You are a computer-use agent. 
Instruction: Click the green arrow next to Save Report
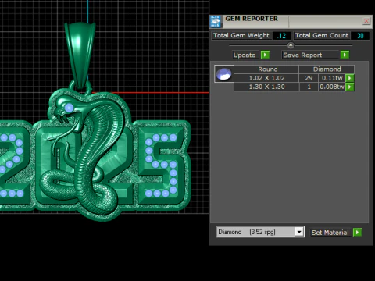(345, 55)
